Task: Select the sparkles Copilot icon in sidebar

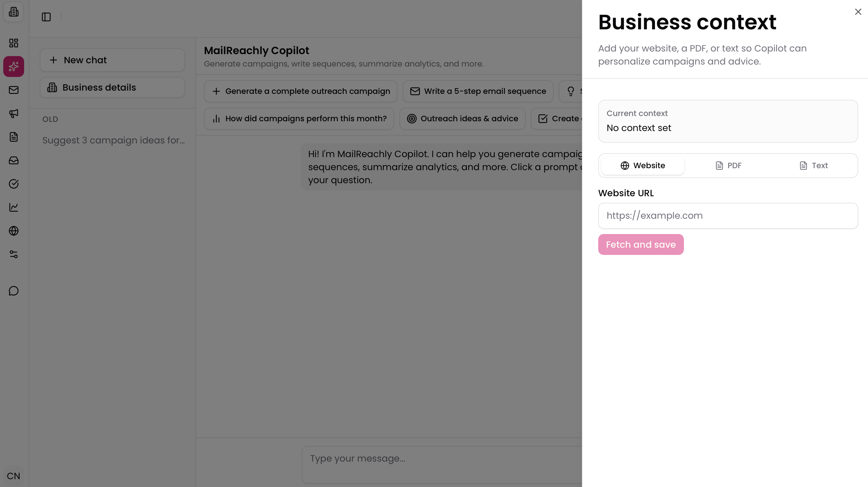Action: click(x=13, y=66)
